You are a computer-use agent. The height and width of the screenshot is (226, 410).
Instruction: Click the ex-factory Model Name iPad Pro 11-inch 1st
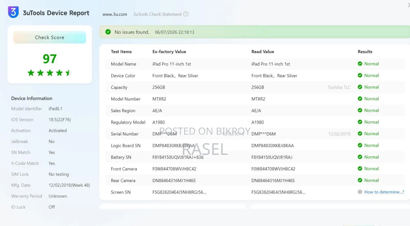(x=172, y=64)
